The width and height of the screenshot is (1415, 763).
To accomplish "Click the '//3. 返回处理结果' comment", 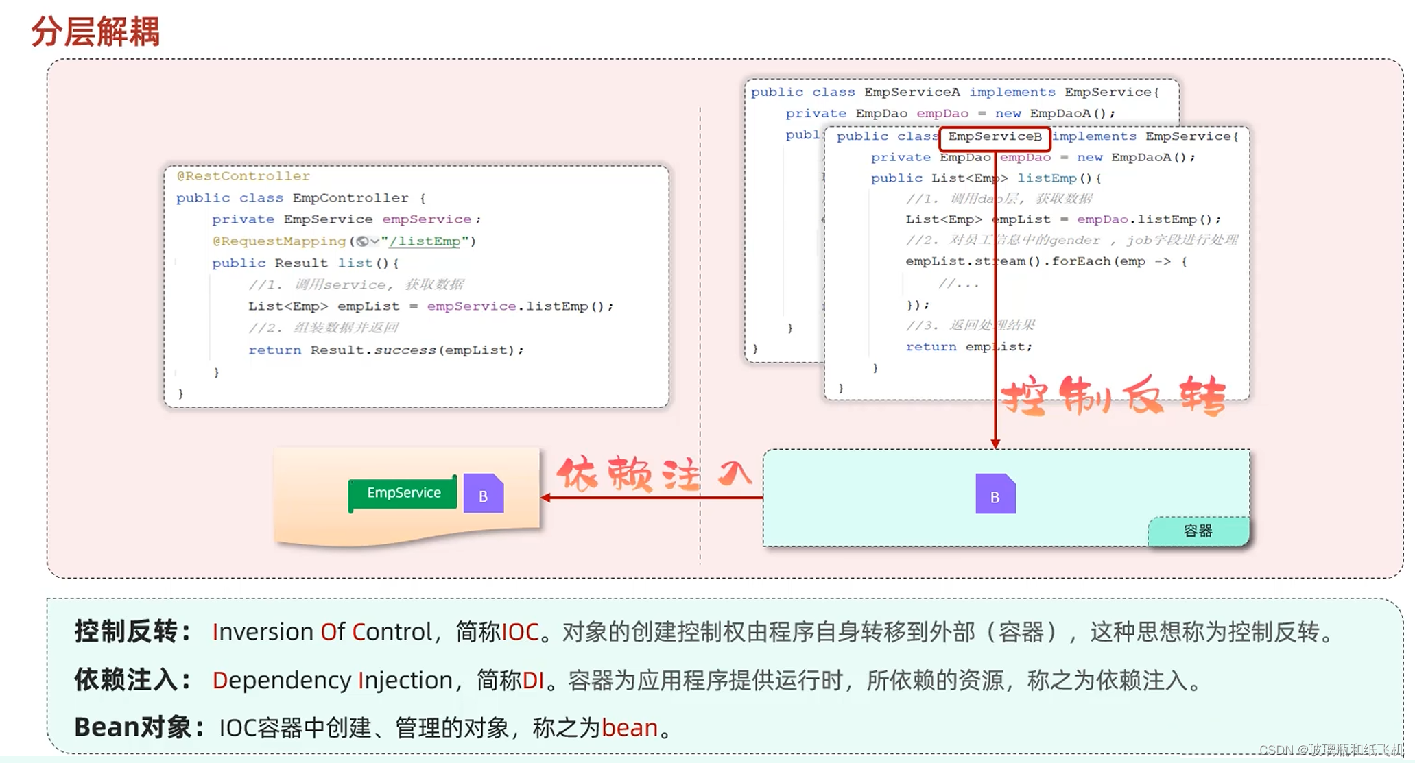I will (x=971, y=326).
